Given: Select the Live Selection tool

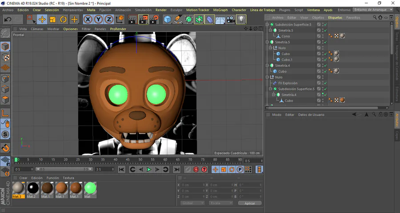Looking at the screenshot, I should point(31,20).
